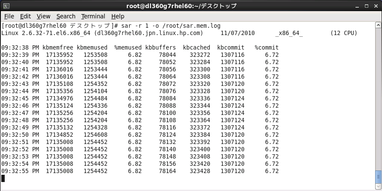
Task: Click the kbmemused column header
Action: (92, 47)
